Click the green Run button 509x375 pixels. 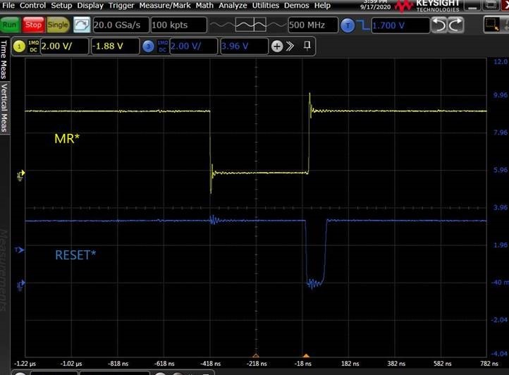click(10, 25)
